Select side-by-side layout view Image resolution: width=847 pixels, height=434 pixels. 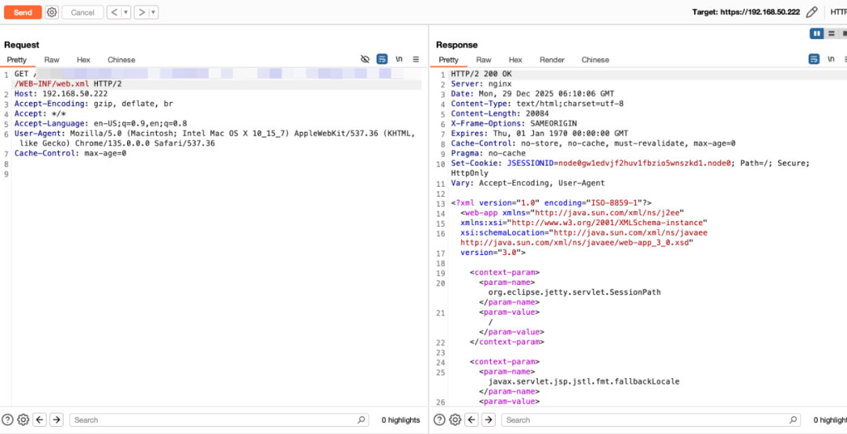(x=816, y=34)
